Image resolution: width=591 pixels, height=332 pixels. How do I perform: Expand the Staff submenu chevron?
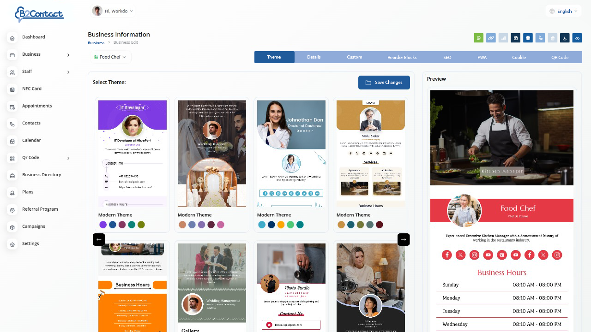[x=68, y=72]
